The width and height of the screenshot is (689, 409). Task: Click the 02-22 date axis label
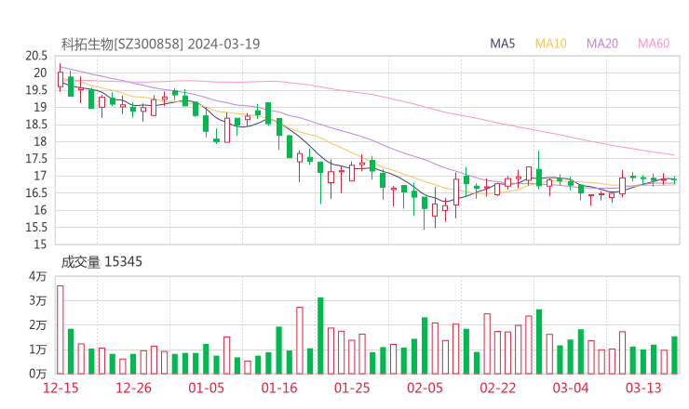(x=497, y=388)
